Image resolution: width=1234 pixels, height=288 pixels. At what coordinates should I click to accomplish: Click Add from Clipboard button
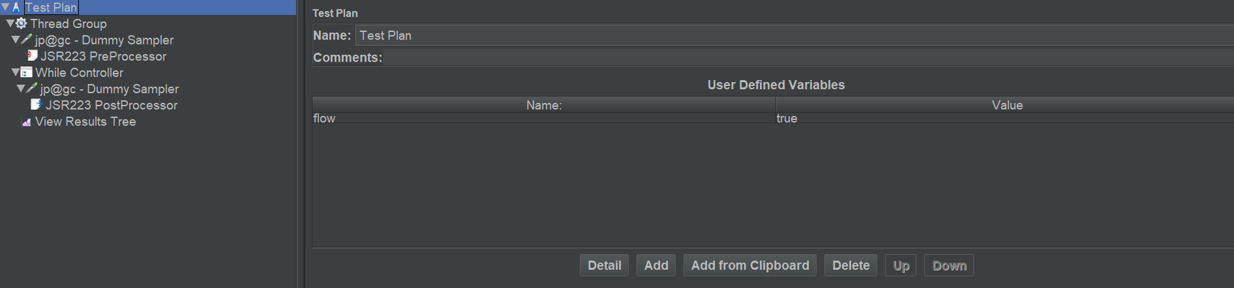750,265
